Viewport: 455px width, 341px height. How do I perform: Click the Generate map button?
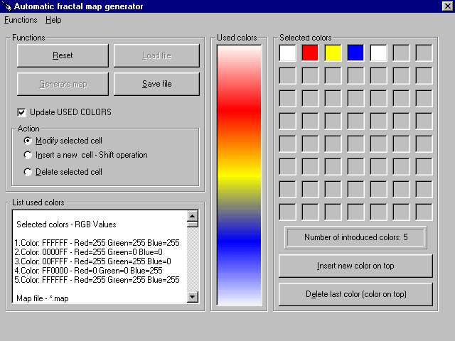(63, 84)
